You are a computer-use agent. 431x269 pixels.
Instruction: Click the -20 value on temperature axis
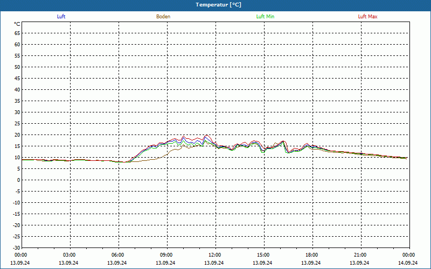17,225
